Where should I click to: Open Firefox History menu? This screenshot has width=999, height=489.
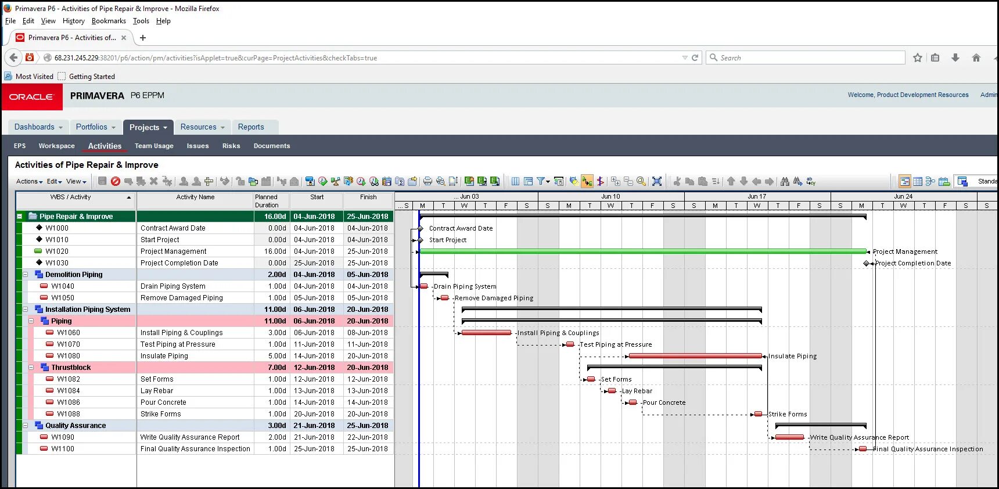pyautogui.click(x=74, y=21)
